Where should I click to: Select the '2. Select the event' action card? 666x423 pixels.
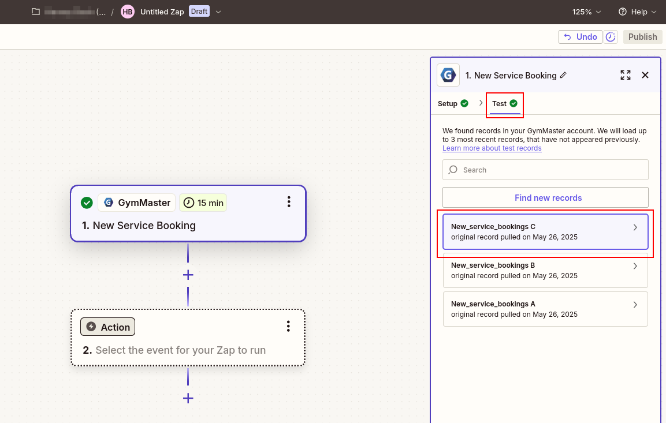pos(188,338)
